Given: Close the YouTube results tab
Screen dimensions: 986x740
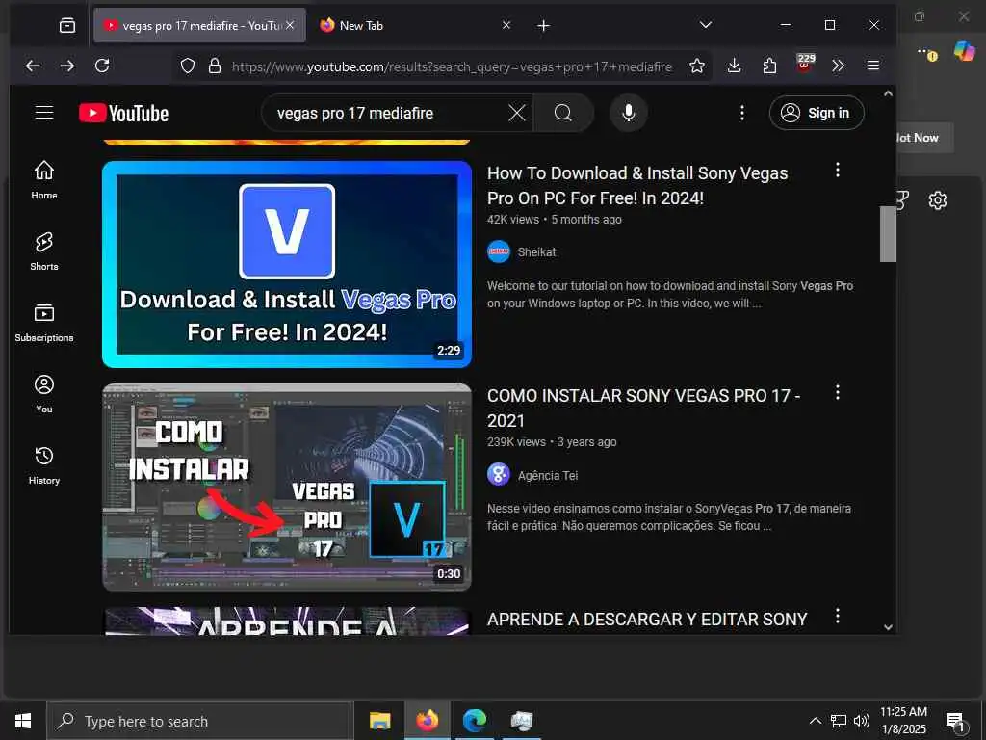Looking at the screenshot, I should point(290,25).
